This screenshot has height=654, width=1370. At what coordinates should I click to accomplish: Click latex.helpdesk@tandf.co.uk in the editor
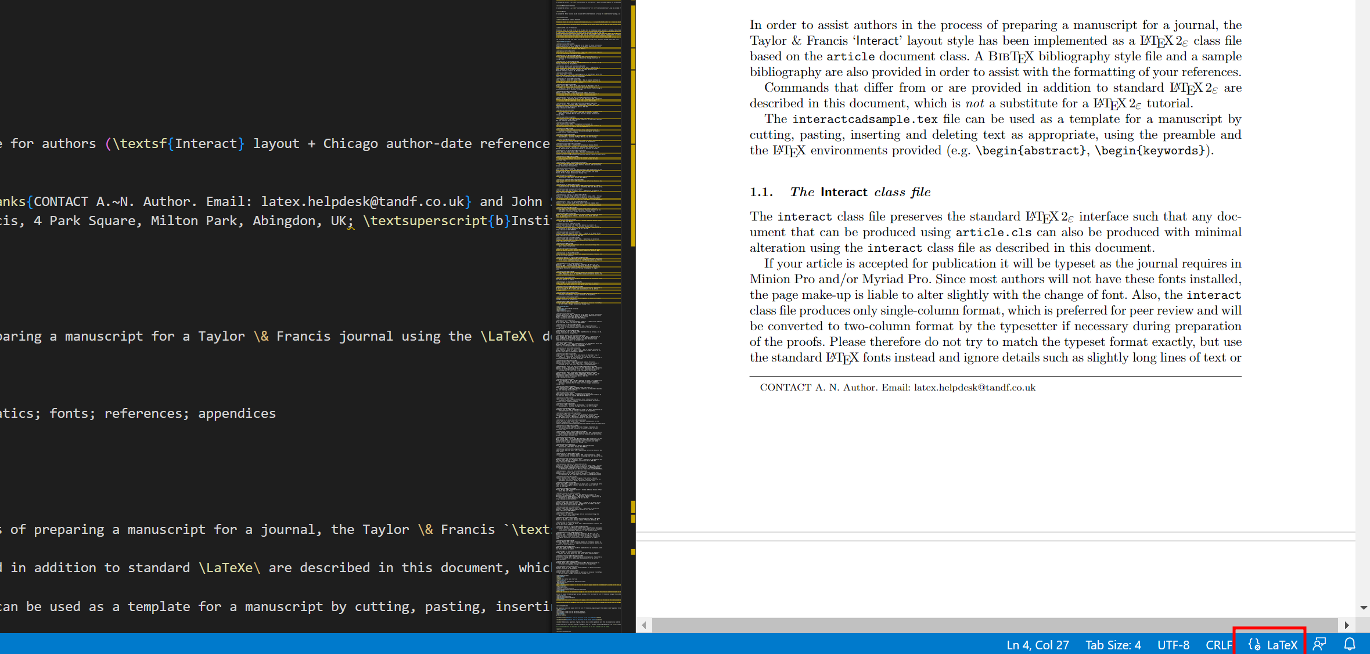tap(362, 201)
